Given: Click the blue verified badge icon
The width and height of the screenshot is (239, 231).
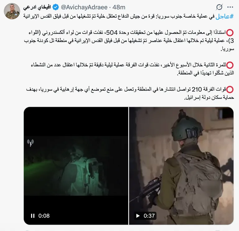Looking at the screenshot, I should (56, 7).
